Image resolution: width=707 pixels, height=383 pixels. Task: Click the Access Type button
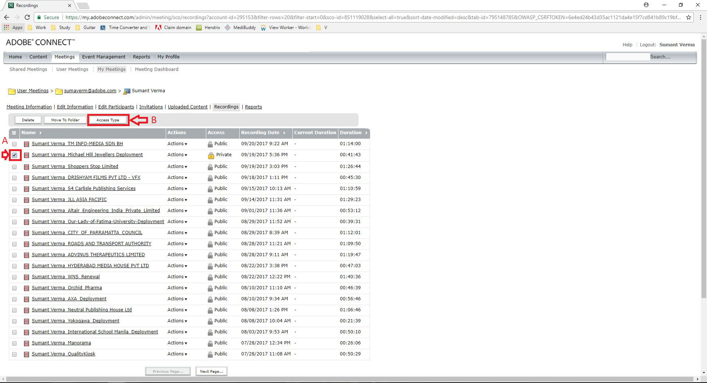coord(108,120)
